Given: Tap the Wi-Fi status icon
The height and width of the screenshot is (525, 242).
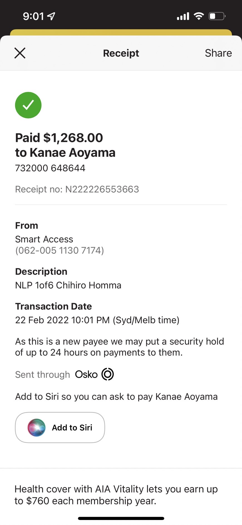Looking at the screenshot, I should click(199, 16).
